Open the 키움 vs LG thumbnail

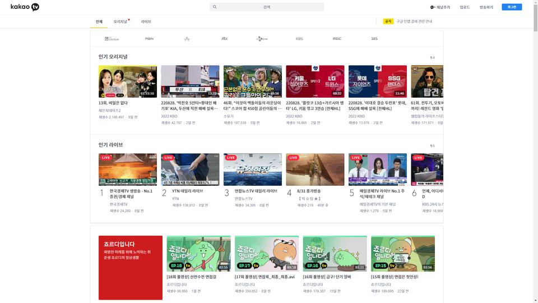[x=315, y=81]
